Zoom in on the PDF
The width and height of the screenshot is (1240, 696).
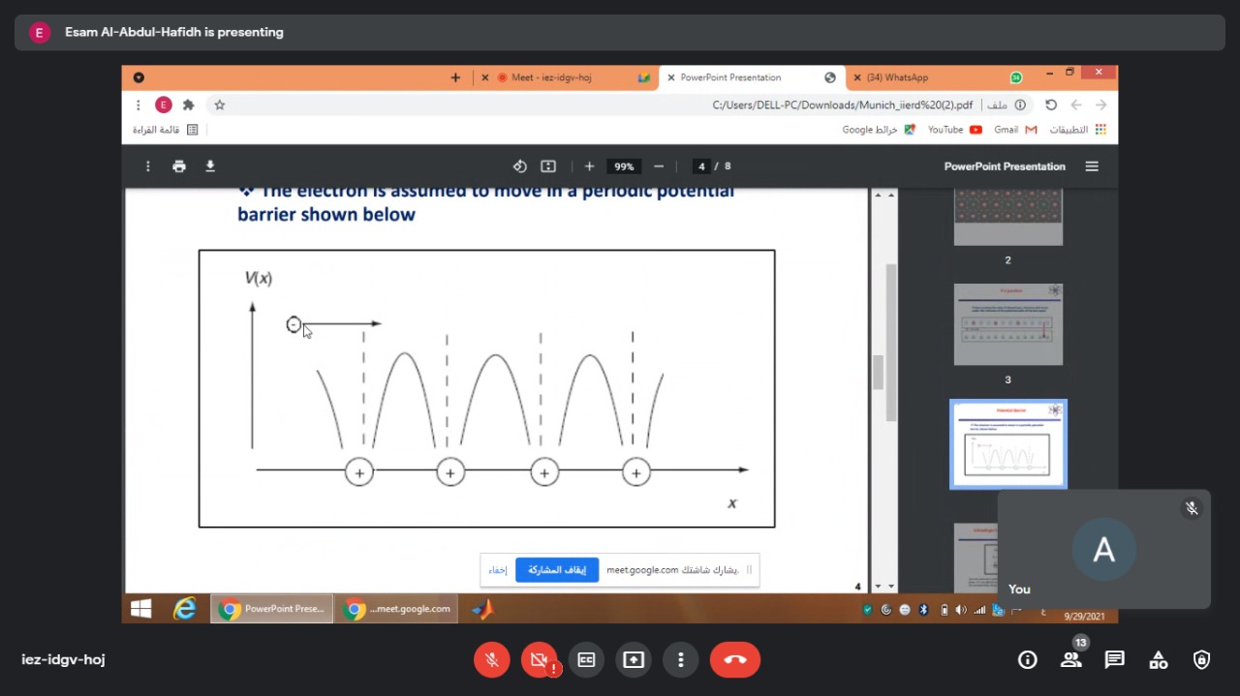click(x=589, y=166)
